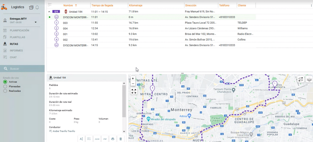
Task: Select the Realizadas route status
Action: pos(5,91)
